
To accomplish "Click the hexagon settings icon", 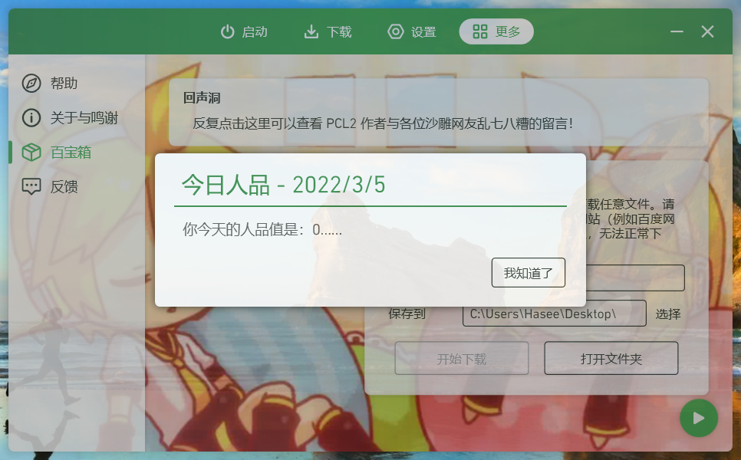I will (x=396, y=31).
